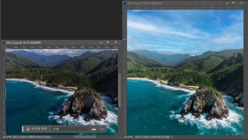
Task: Click the Ps icon of 002_02.jpg window
Action: pos(125,3)
